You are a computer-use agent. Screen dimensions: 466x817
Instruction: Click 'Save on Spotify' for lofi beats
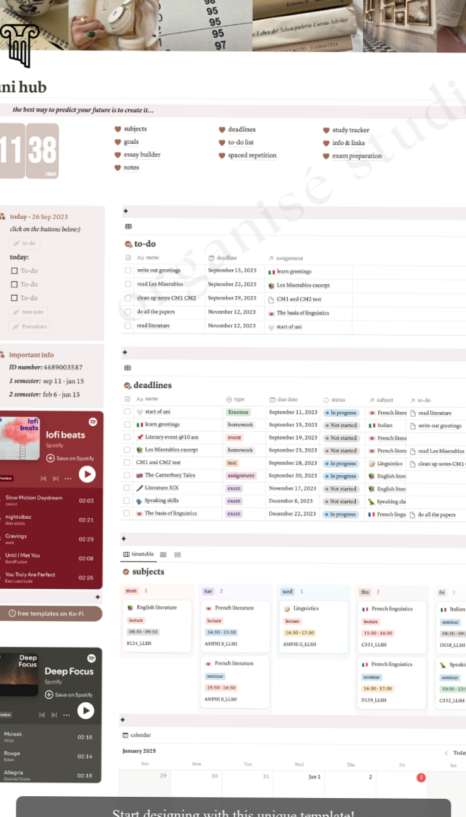pos(70,458)
